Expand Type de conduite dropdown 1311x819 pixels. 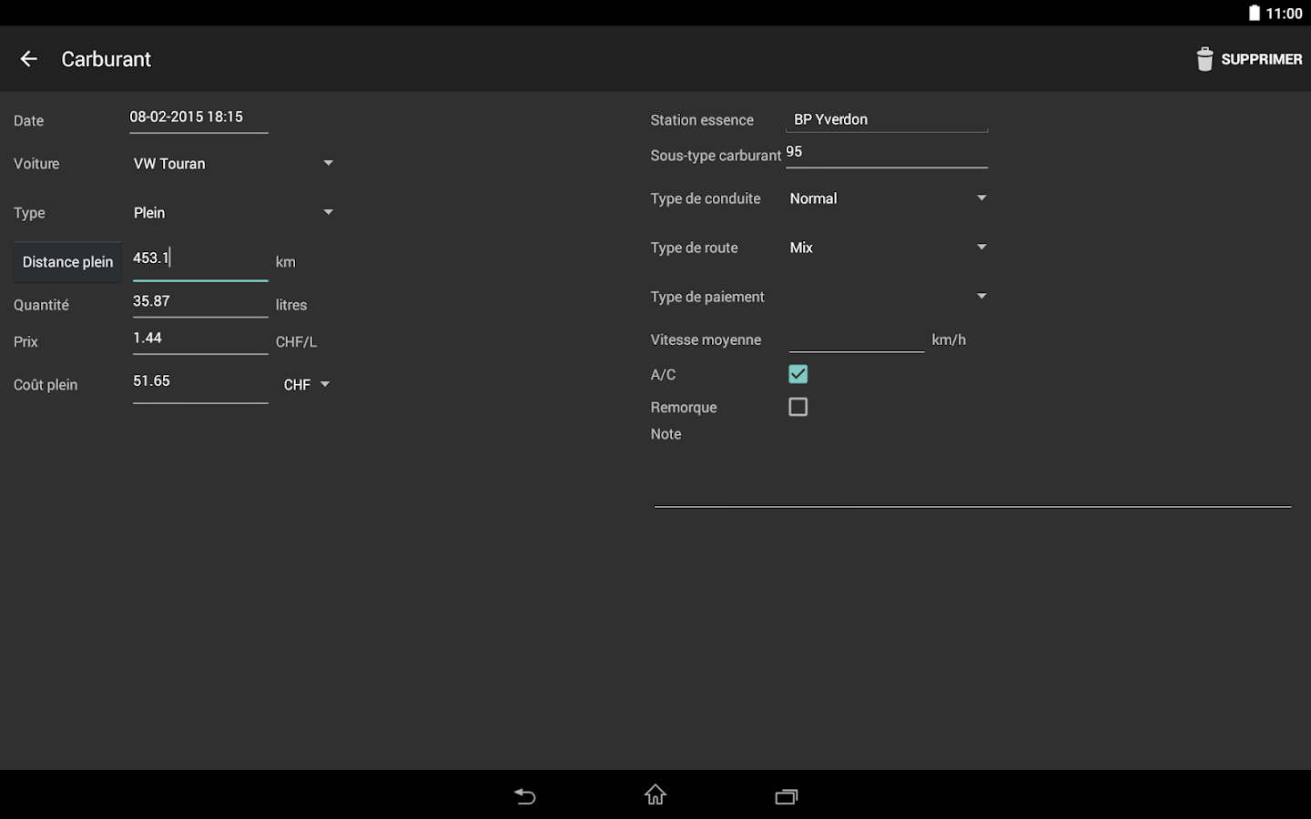[888, 198]
